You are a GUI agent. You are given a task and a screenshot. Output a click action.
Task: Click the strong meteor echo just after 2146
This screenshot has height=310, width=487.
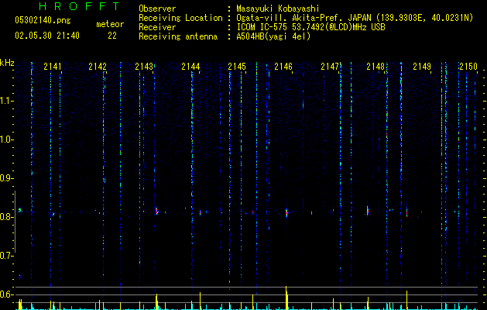point(286,212)
